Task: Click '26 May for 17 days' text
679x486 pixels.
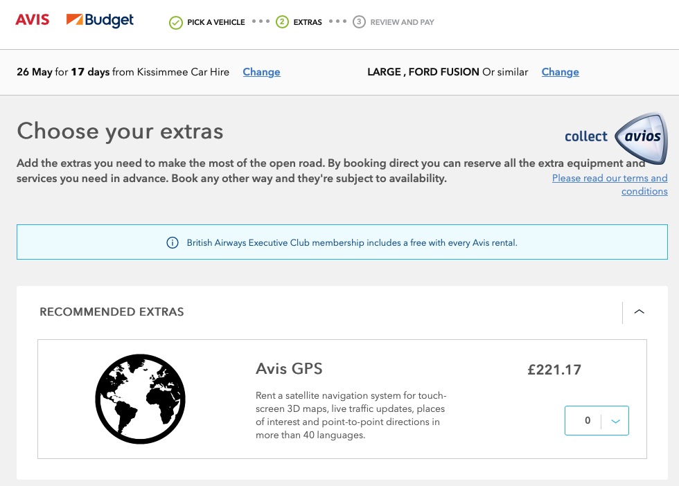Action: click(63, 72)
